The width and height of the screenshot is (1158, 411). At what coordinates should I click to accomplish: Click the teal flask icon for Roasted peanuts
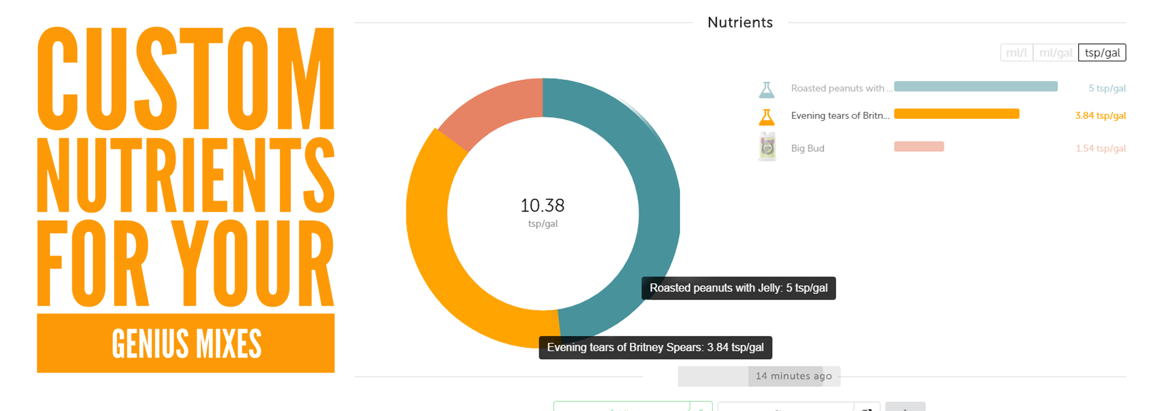click(x=767, y=90)
